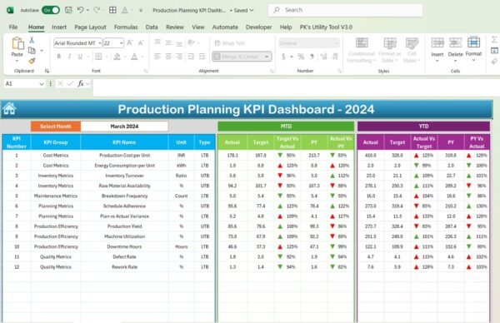Viewport: 500px width, 323px height.
Task: Expand the Paste options arrow
Action: coord(17,61)
